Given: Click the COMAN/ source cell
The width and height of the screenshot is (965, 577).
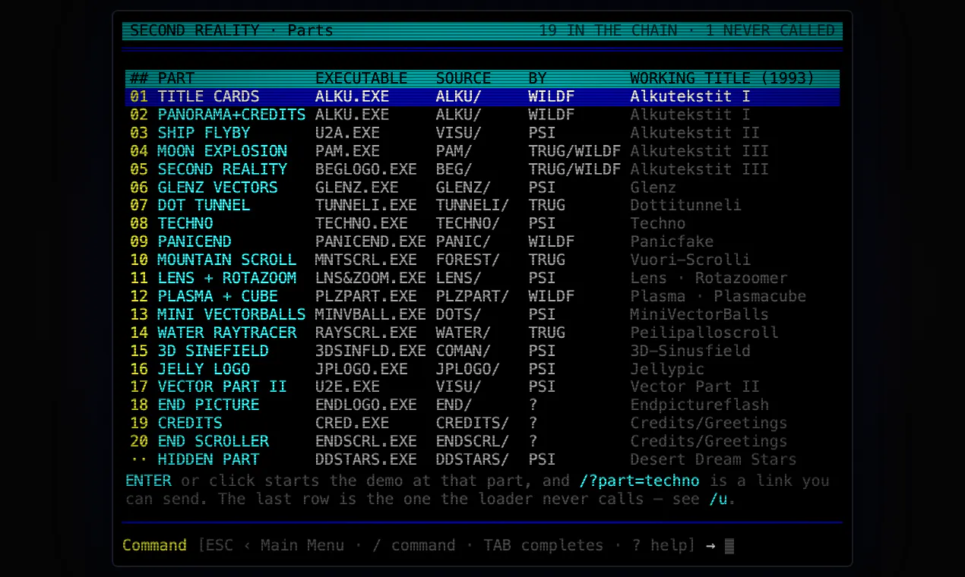Looking at the screenshot, I should (x=464, y=351).
